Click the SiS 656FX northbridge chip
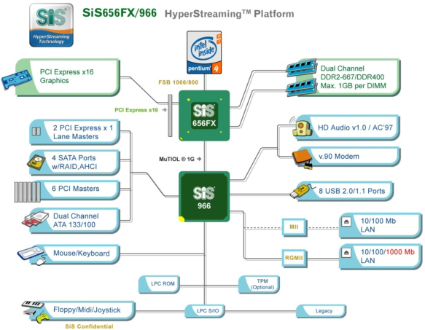The width and height of the screenshot is (425, 330). click(204, 116)
